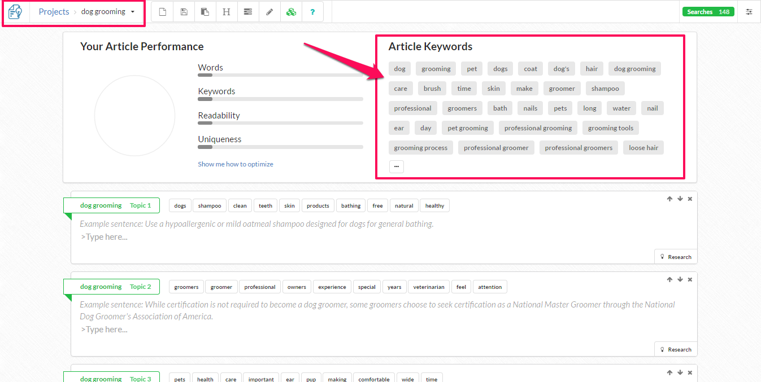Click the heading H toolbar icon

227,12
